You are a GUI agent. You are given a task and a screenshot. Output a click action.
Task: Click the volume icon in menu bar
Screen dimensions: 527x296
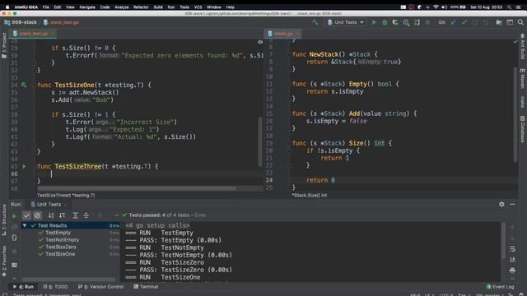pyautogui.click(x=445, y=7)
